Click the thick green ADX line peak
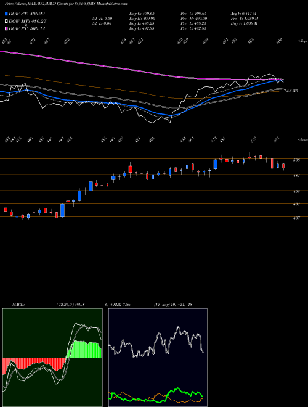 177,388
